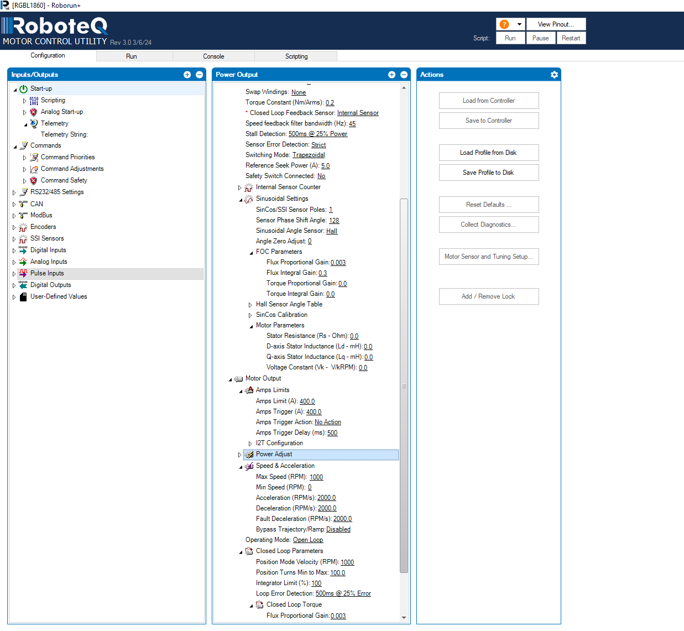Change Operating Mode Open Loop value

tap(308, 540)
